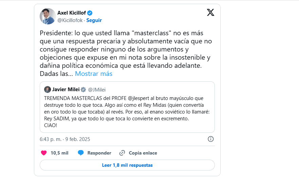Click the 10,5 mil likes count

59,153
